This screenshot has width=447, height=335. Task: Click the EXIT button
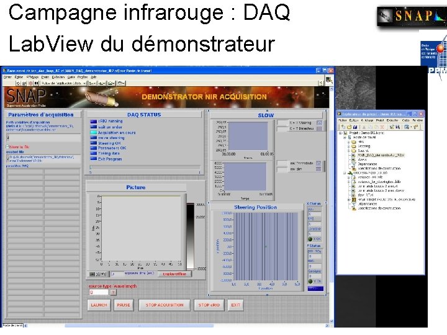[236, 305]
